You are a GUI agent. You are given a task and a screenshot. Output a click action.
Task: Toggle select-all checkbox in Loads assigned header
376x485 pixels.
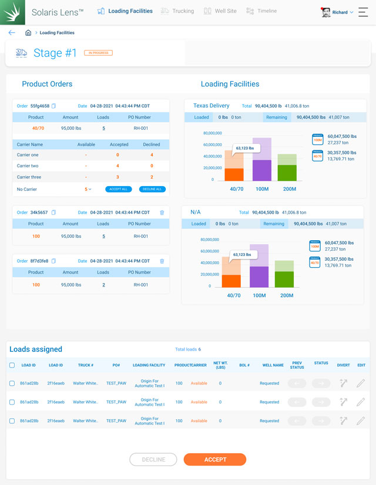point(12,365)
